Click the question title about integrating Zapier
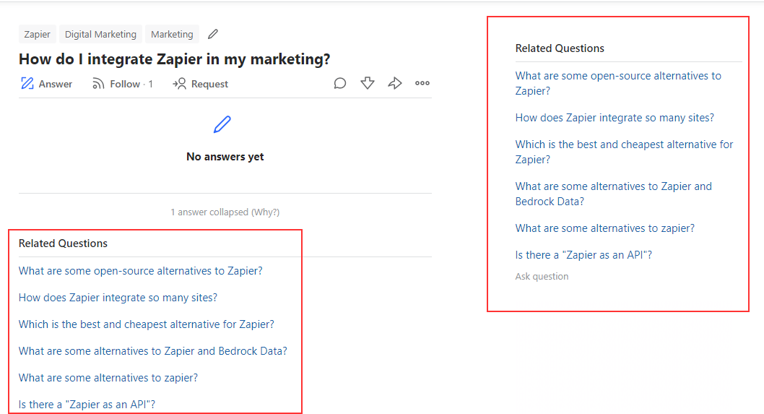Screen dimensions: 764x414 coord(175,59)
